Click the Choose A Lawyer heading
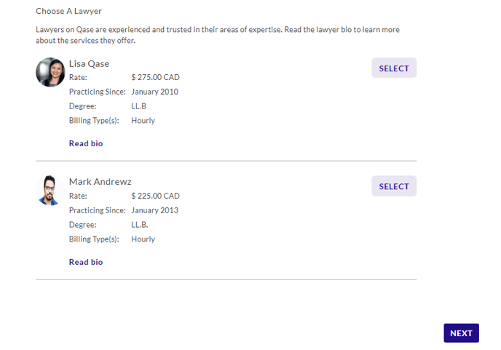Screen dimensions: 501x350 (68, 11)
